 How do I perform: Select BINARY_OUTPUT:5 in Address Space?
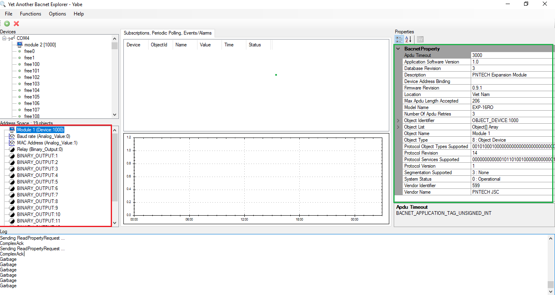point(37,182)
